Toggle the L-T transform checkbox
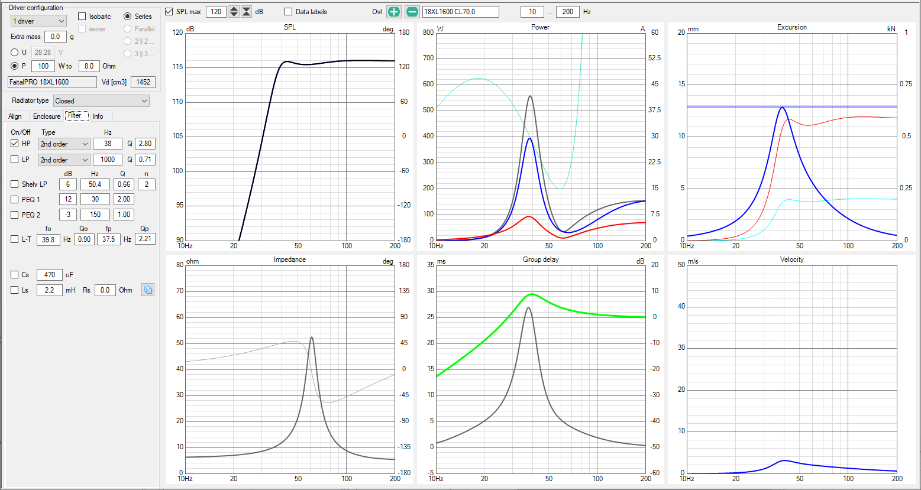 tap(15, 239)
